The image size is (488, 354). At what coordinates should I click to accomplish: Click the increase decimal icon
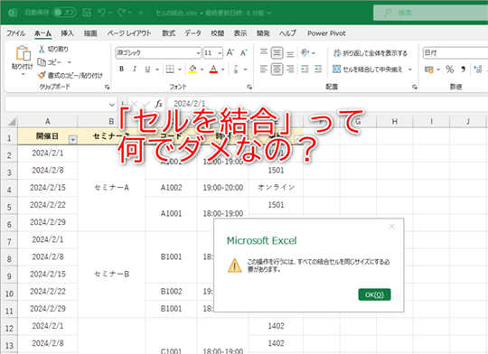478,69
